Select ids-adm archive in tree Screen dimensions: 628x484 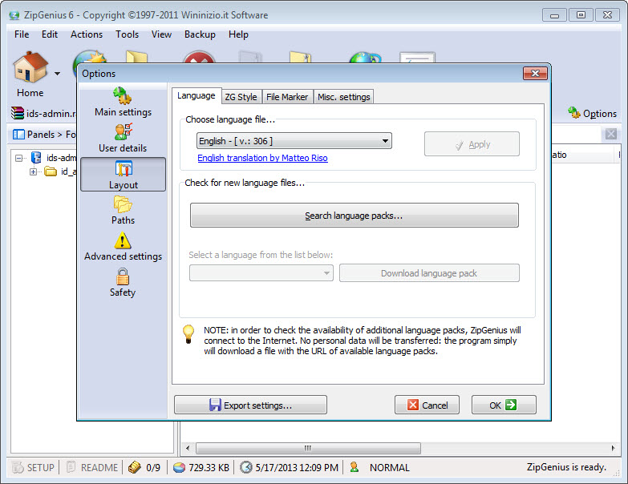pyautogui.click(x=61, y=158)
